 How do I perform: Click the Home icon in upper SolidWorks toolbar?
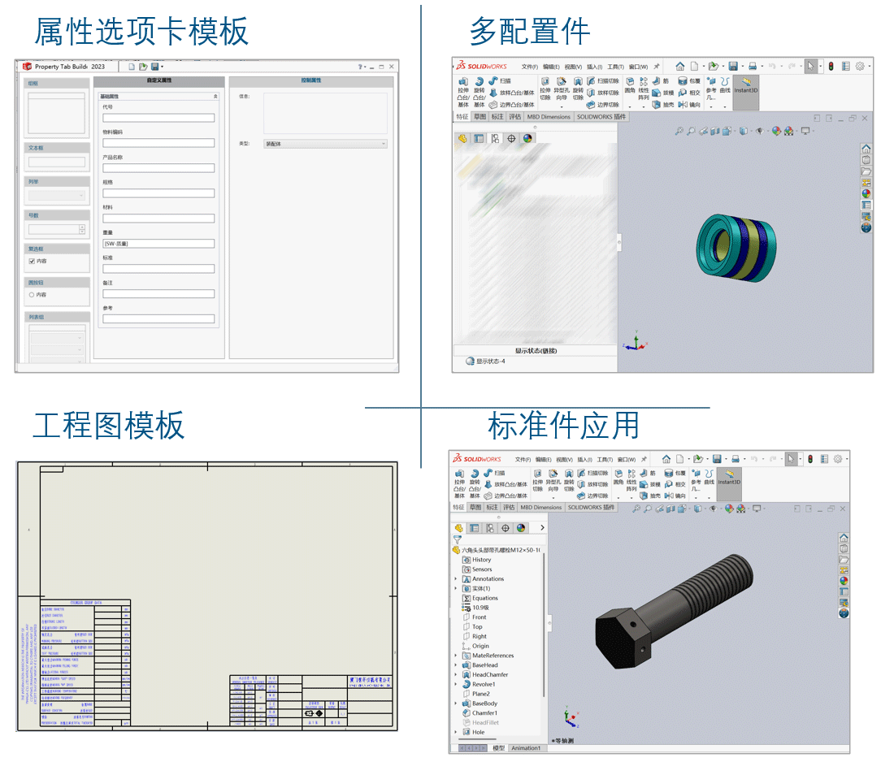point(680,67)
